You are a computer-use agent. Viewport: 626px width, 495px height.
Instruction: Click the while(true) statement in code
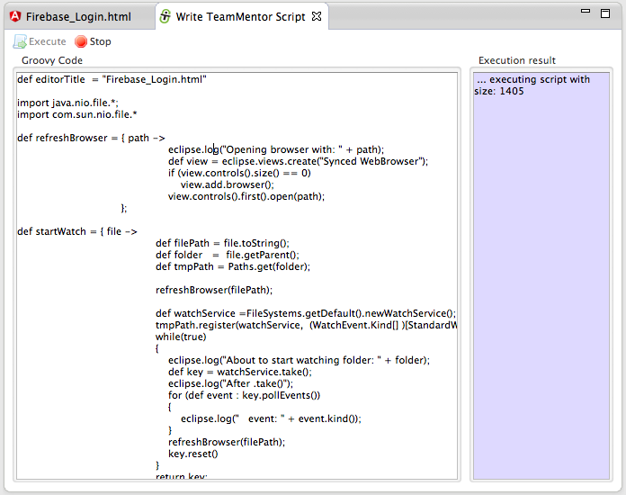(180, 337)
